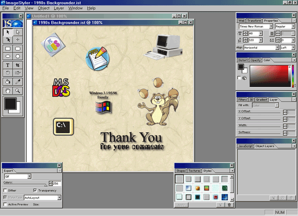Choose the Crop tool
The image size is (298, 216).
[x=18, y=65]
